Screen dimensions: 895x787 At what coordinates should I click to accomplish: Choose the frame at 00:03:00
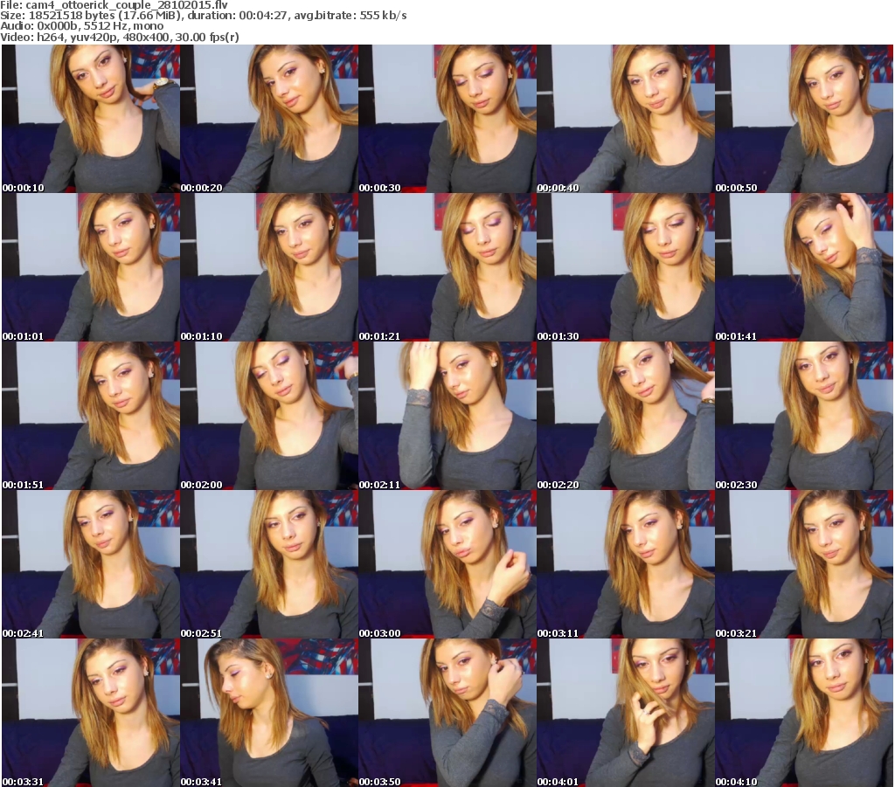click(x=447, y=564)
